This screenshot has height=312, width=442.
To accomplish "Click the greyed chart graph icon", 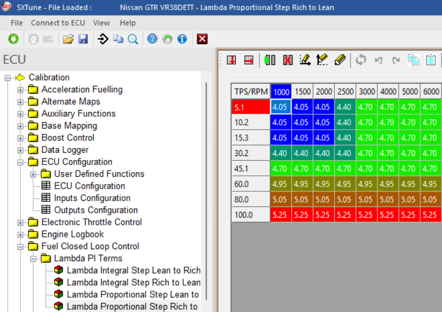I will coord(48,39).
